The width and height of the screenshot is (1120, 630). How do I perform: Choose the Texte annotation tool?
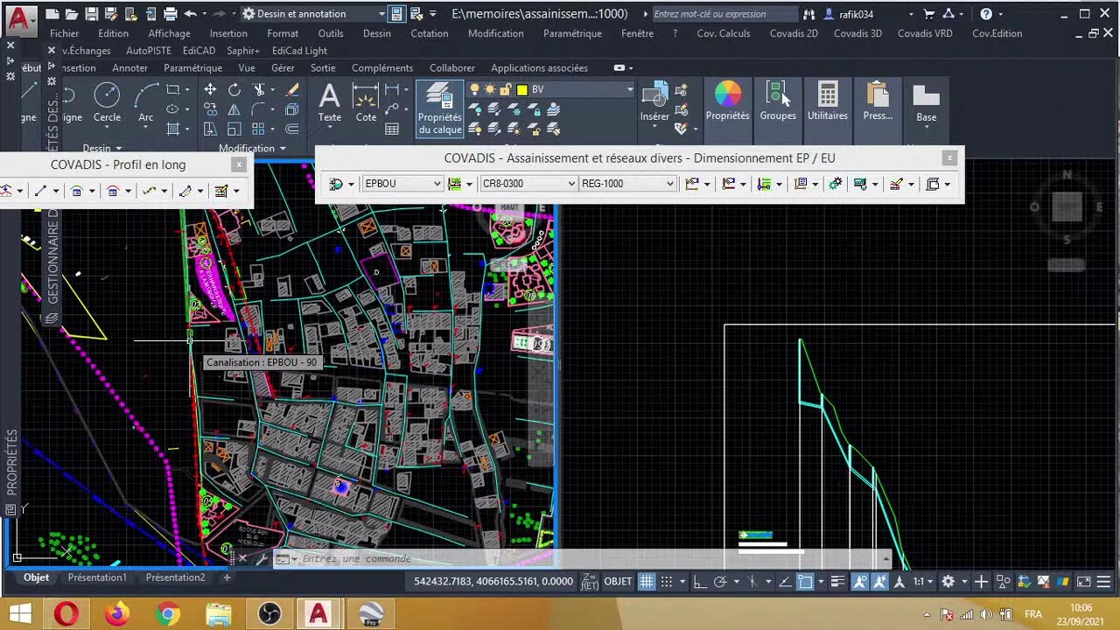point(330,103)
